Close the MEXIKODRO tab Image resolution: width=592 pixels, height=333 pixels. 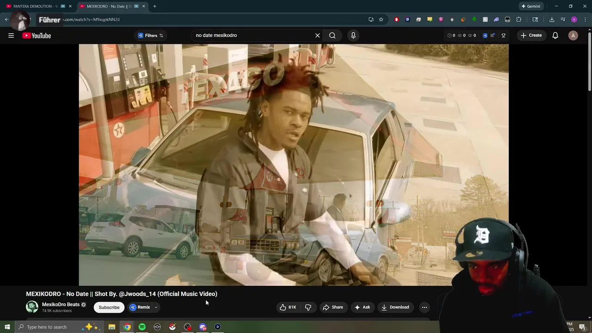coord(143,6)
